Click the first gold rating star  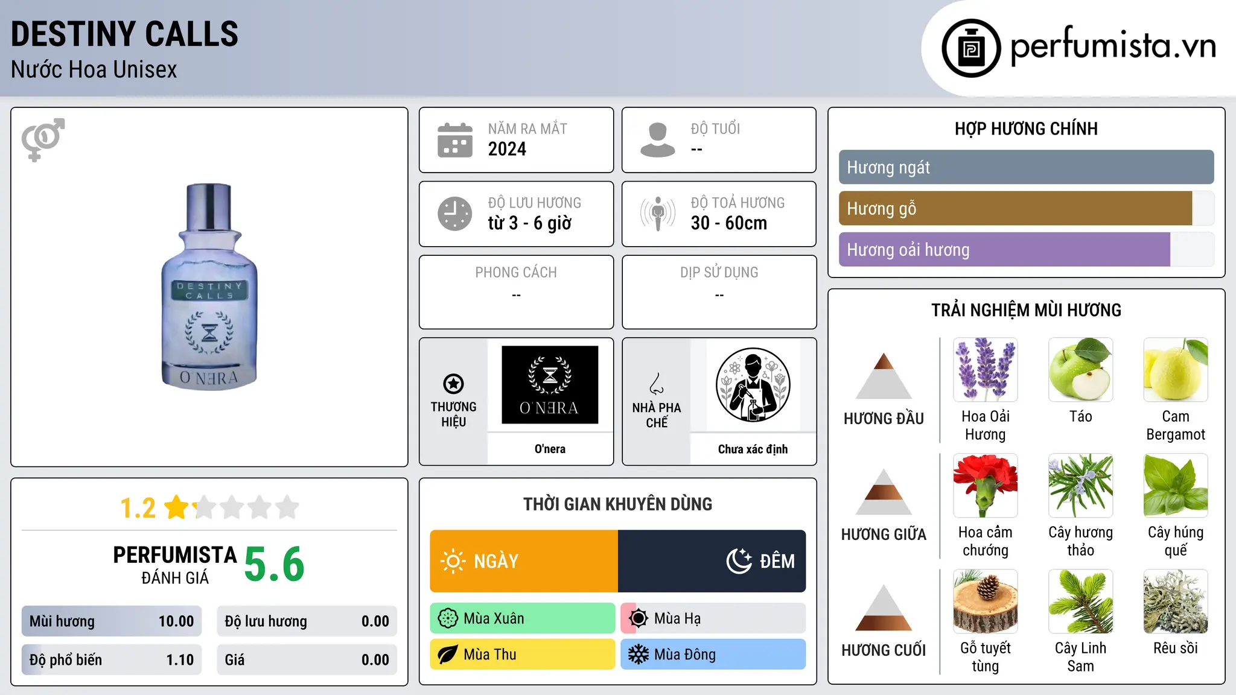[177, 507]
